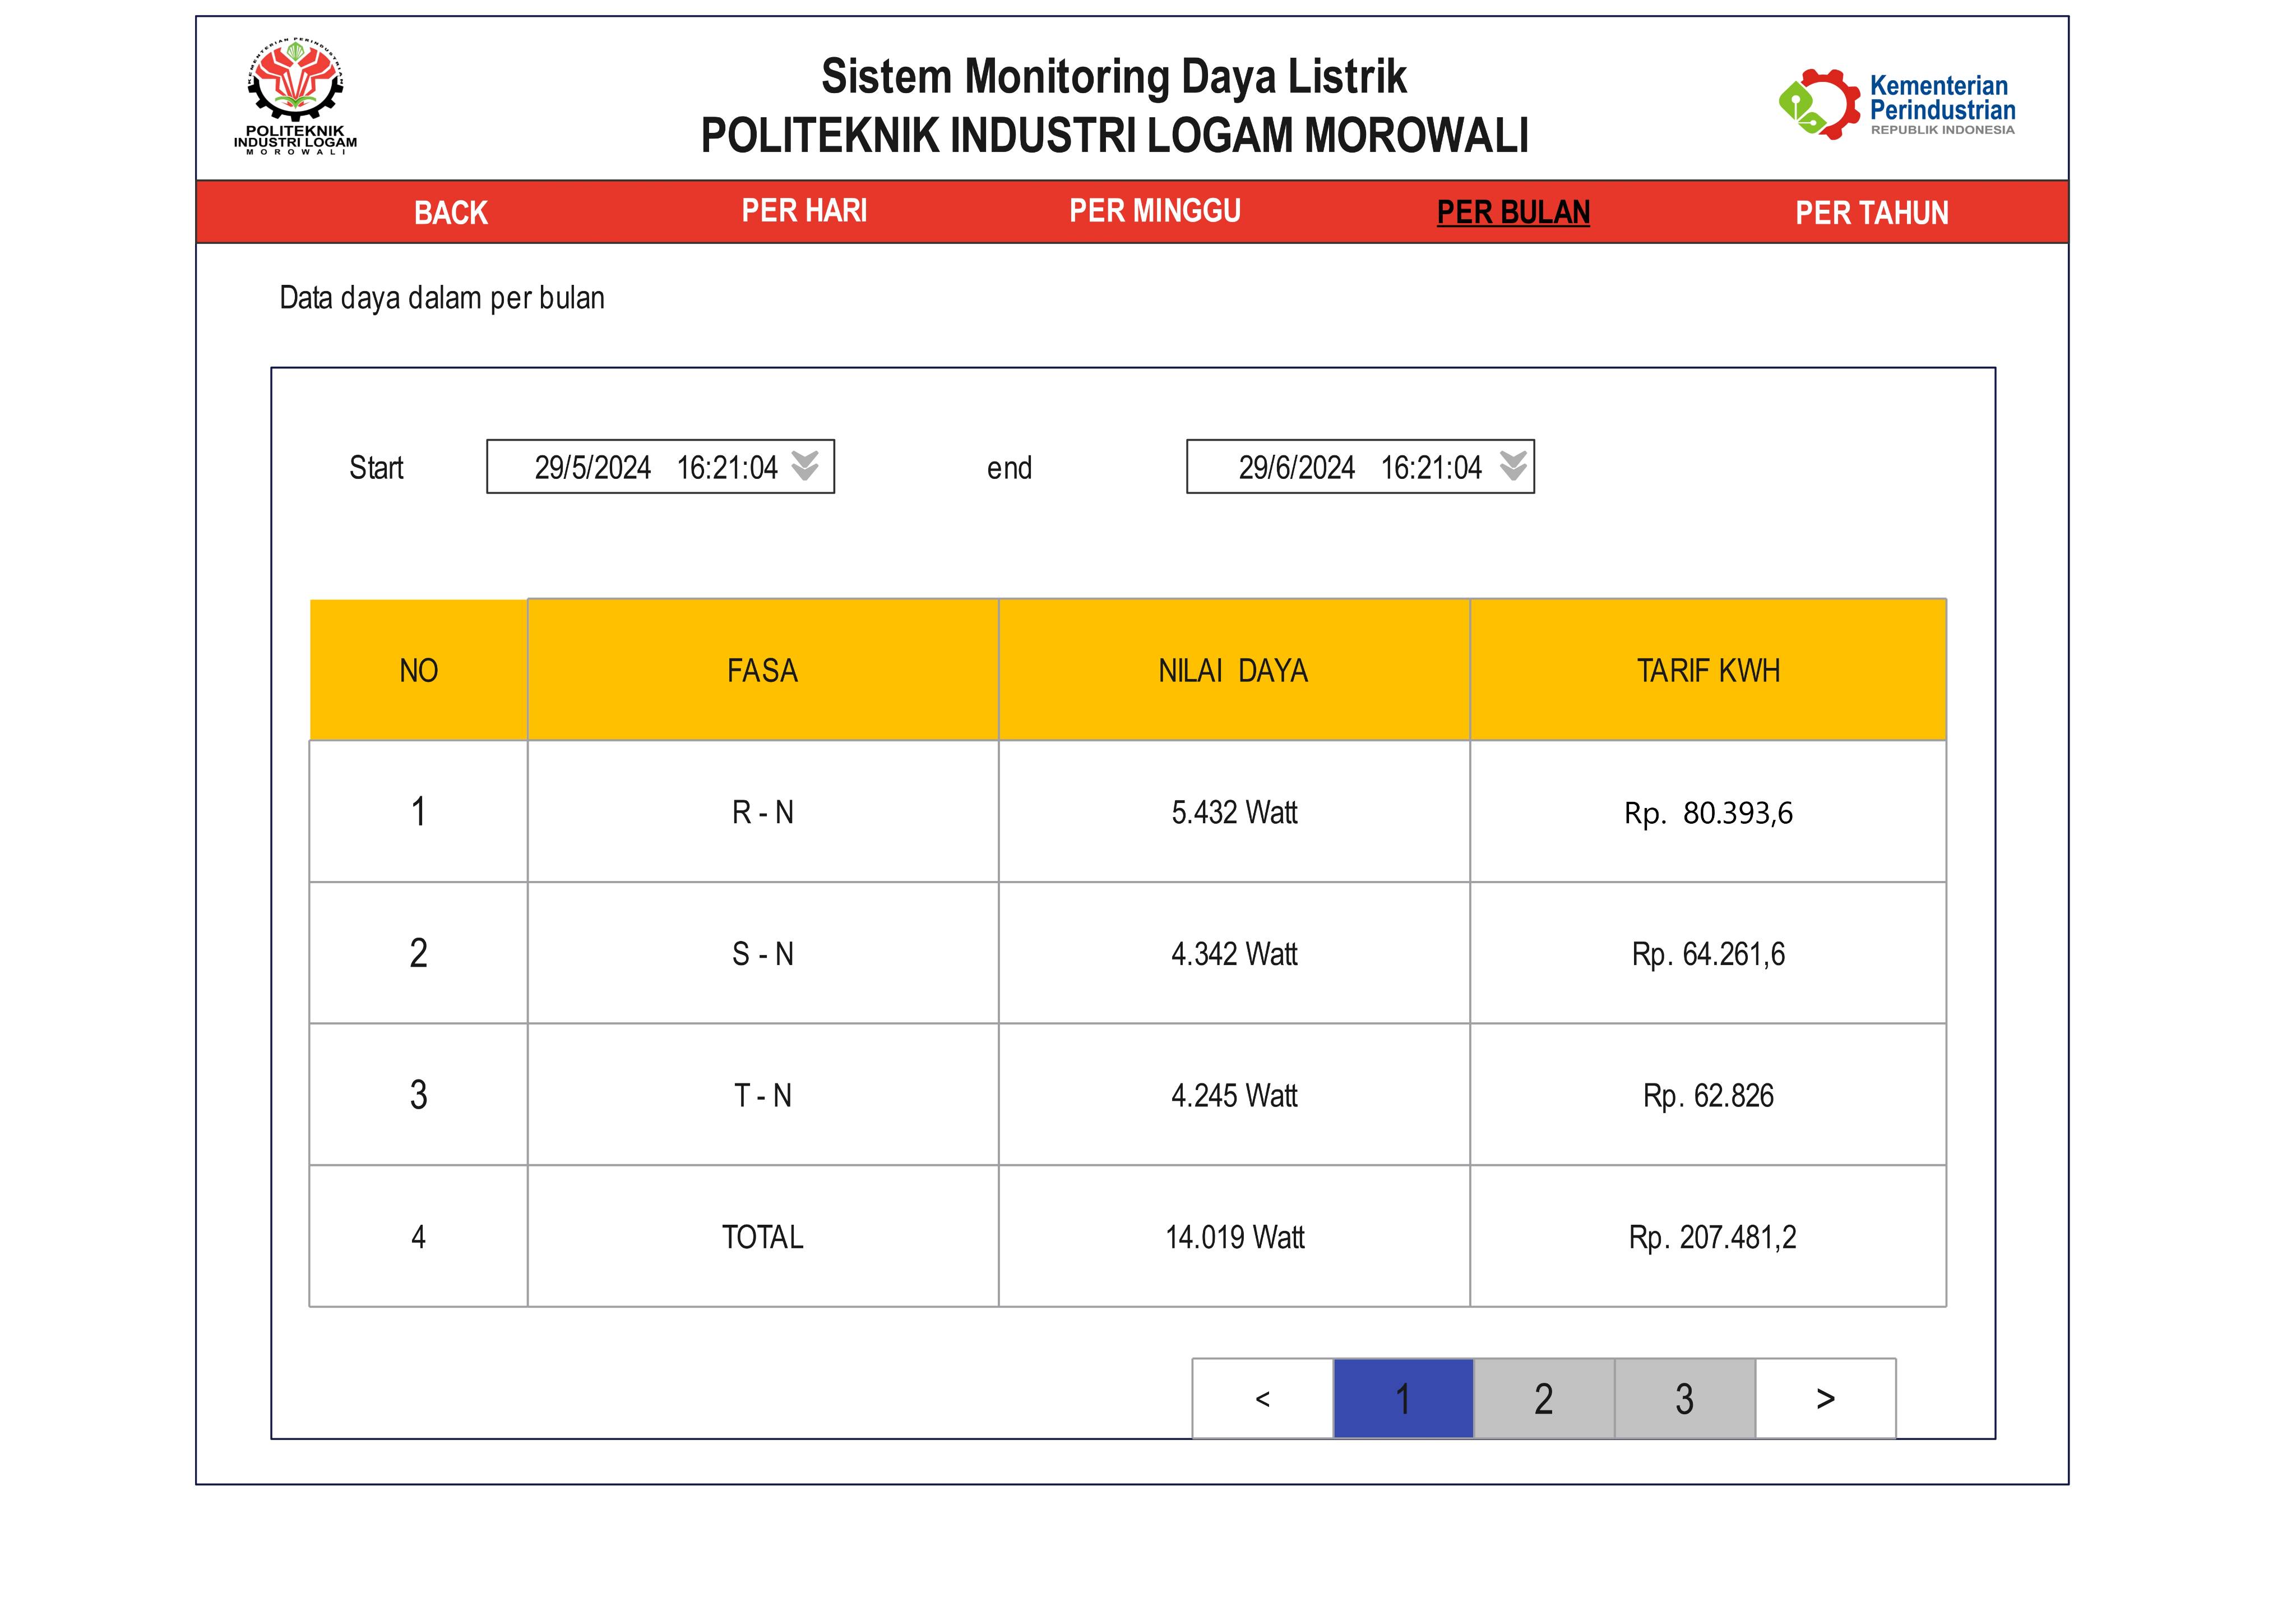Select page 1 in pagination

(1404, 1399)
